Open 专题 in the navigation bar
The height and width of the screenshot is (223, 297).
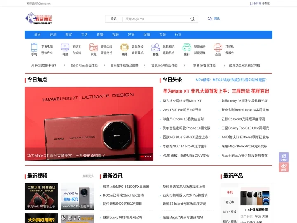click(163, 35)
